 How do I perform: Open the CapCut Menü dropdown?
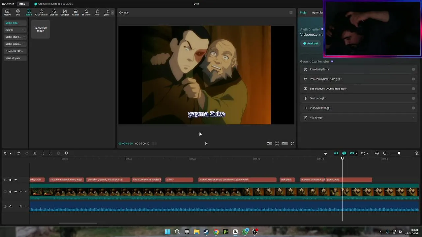[x=23, y=4]
